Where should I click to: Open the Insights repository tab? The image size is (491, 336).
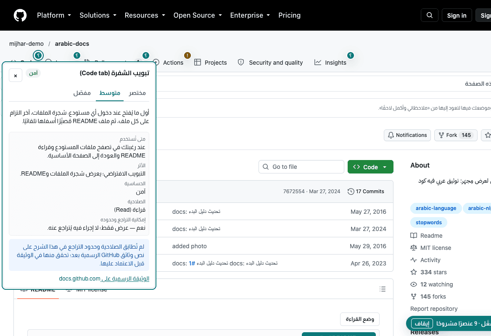330,63
